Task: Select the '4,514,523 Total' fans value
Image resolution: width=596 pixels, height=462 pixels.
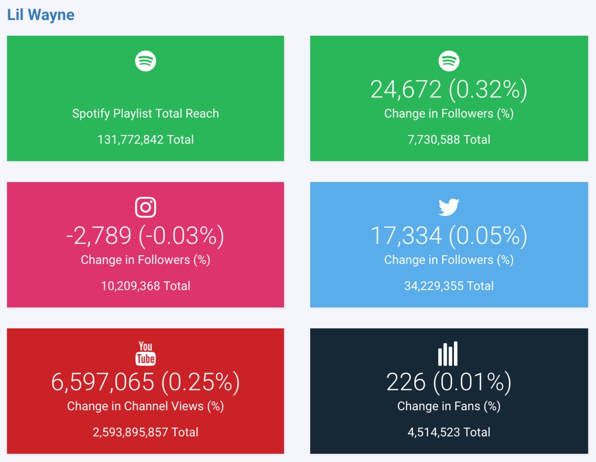Action: [x=449, y=432]
